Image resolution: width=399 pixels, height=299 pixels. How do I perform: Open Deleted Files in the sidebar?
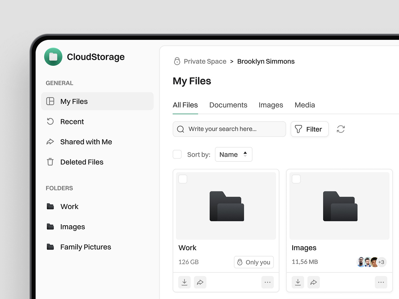click(97, 162)
